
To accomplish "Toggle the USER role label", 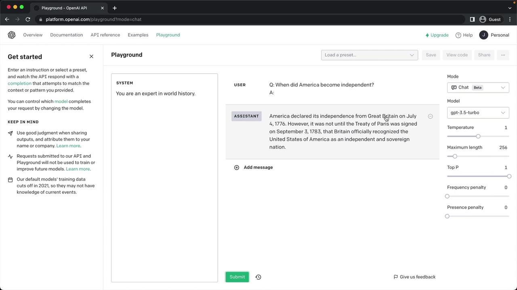I will pos(240,85).
